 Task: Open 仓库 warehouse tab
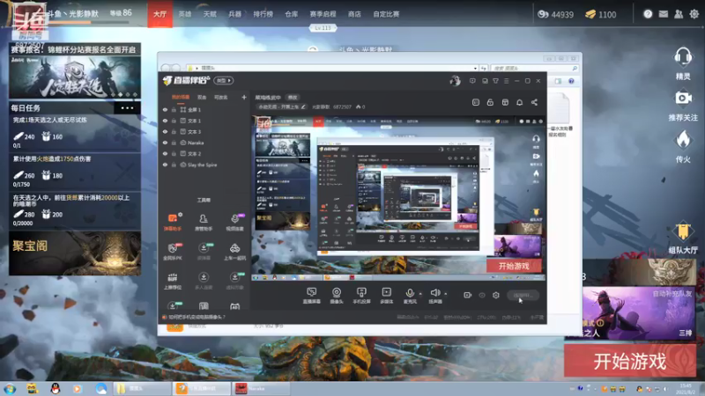click(x=292, y=14)
